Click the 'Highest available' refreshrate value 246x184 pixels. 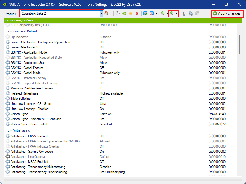click(x=111, y=93)
